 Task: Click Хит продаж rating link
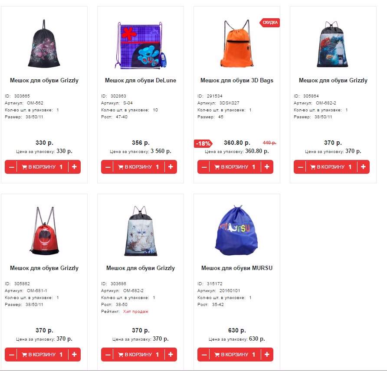(x=136, y=312)
